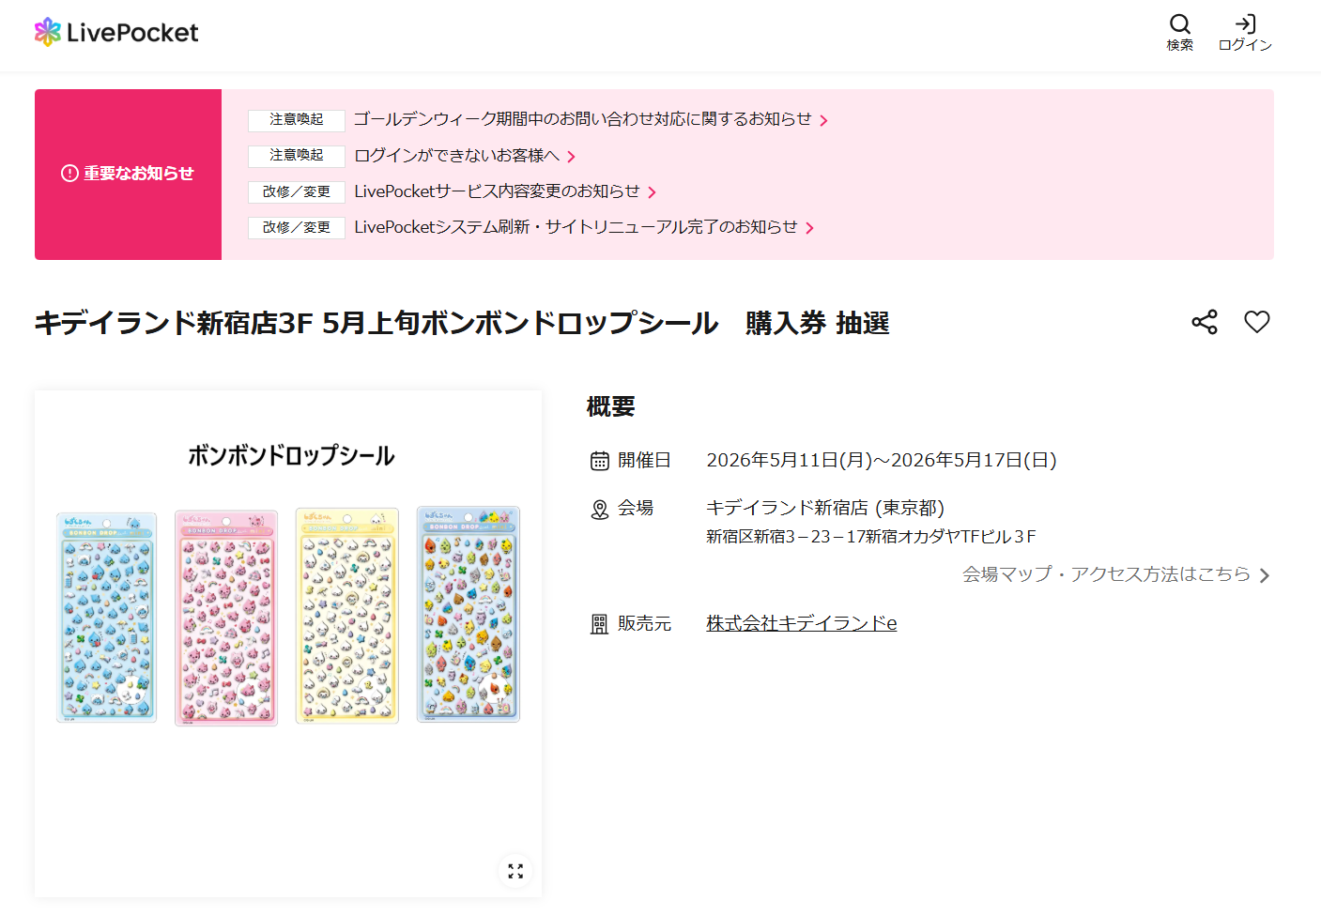Click the calendar icon beside 開催日
1321x916 pixels.
pos(600,461)
